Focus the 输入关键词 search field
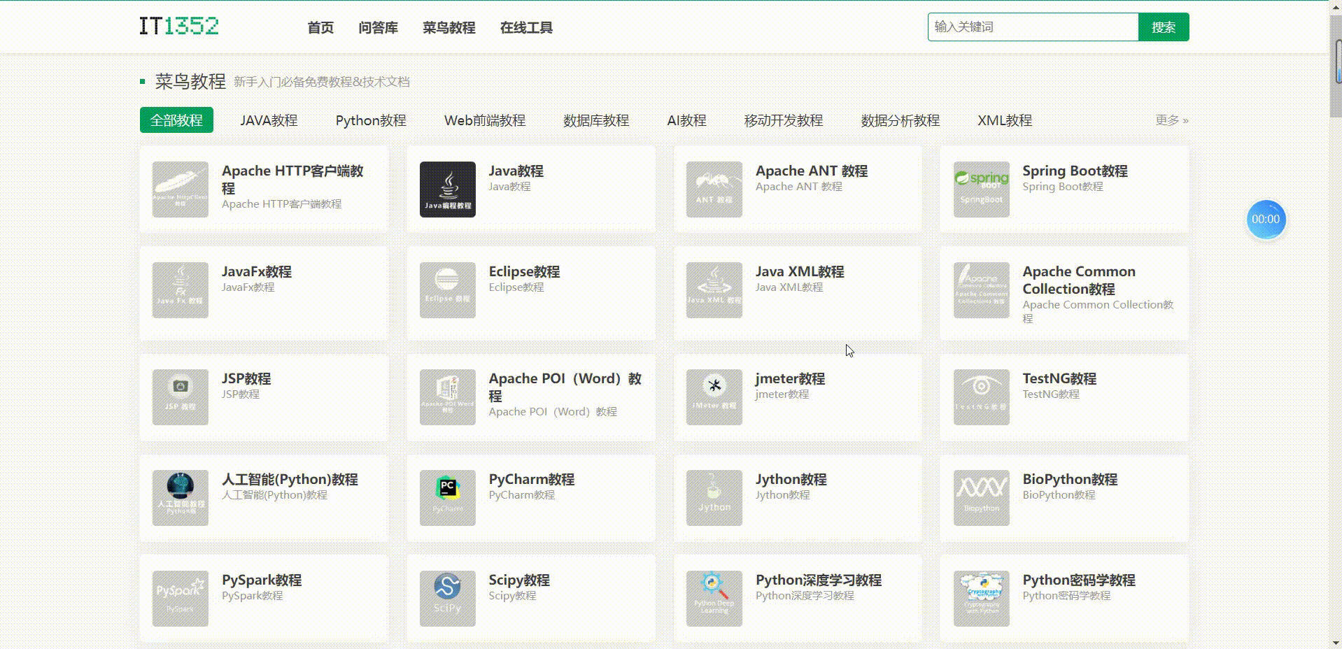Screen dimensions: 1342x649 tap(1033, 27)
